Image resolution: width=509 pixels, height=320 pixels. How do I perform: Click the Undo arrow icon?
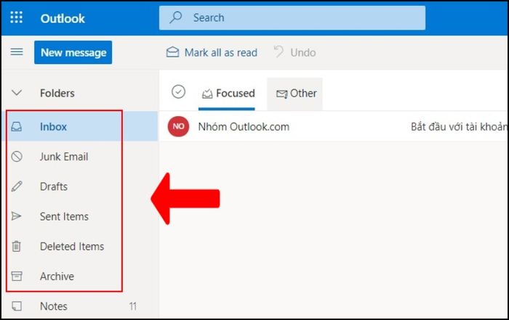tap(278, 52)
